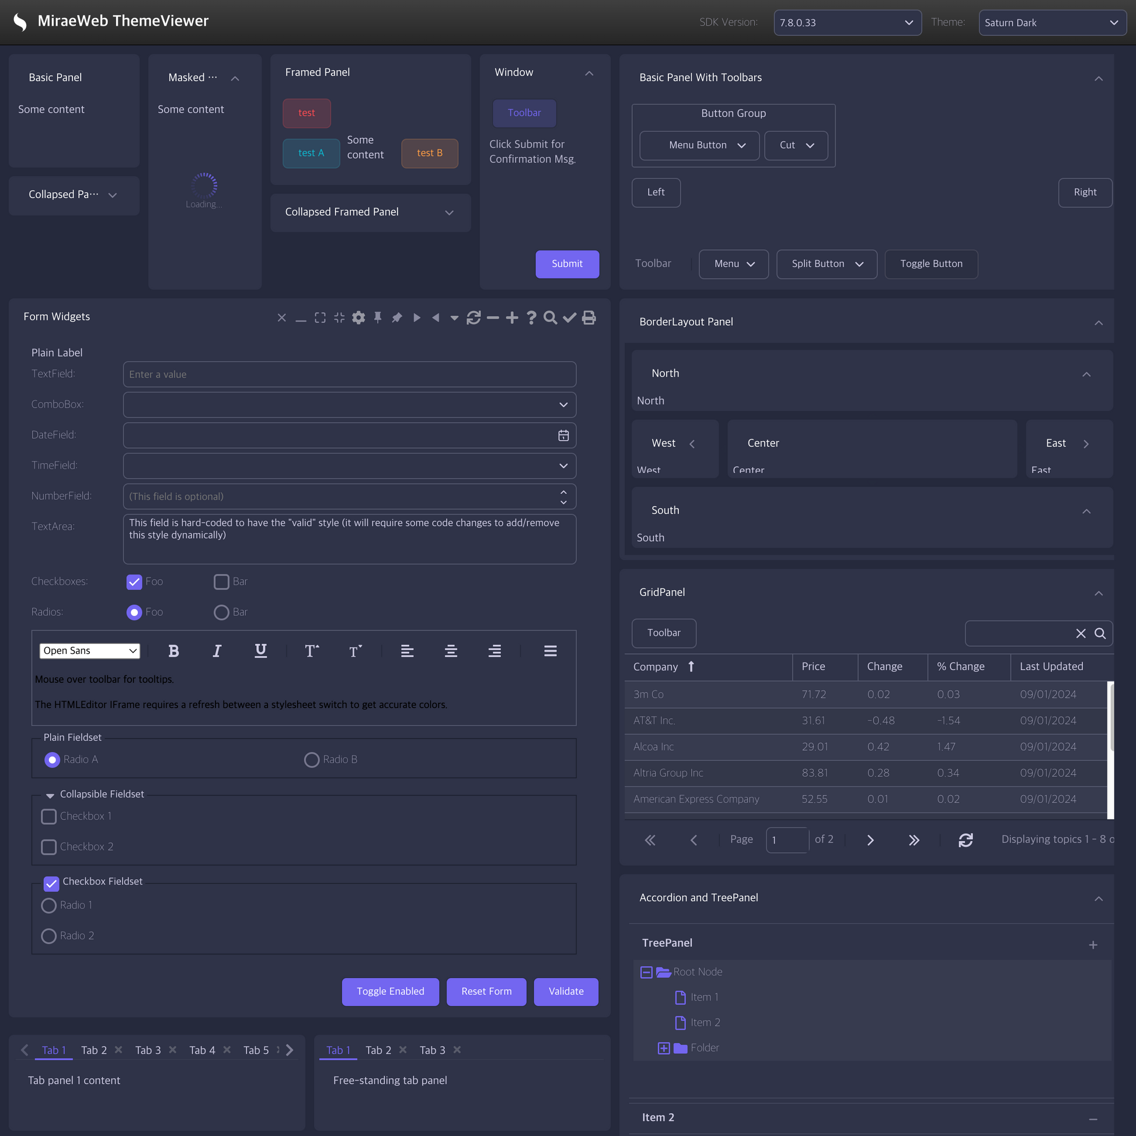This screenshot has height=1136, width=1136.
Task: Open the Theme dropdown showing Saturn Dark
Action: pyautogui.click(x=1052, y=22)
